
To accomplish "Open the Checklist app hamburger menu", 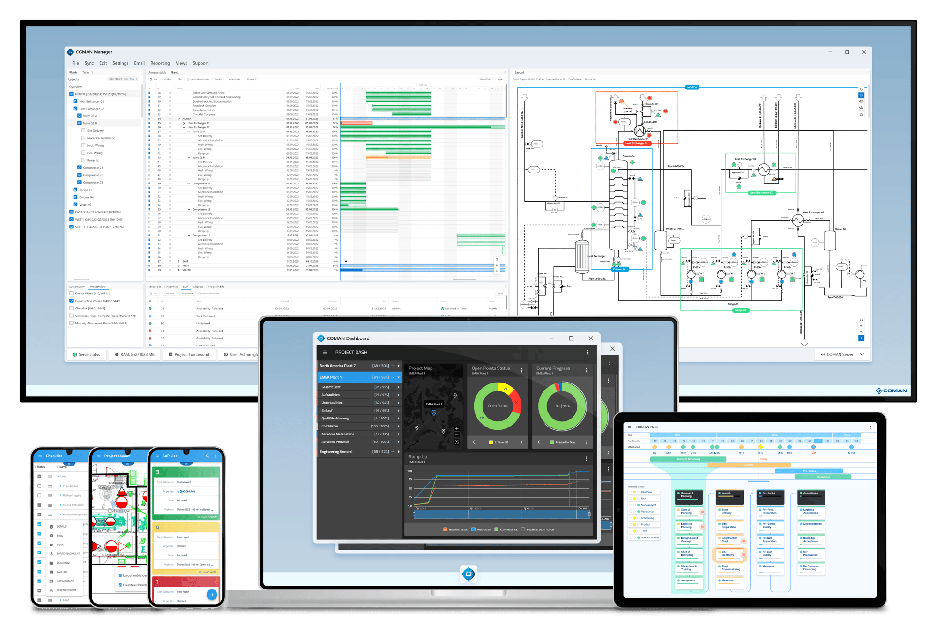I will click(x=40, y=456).
